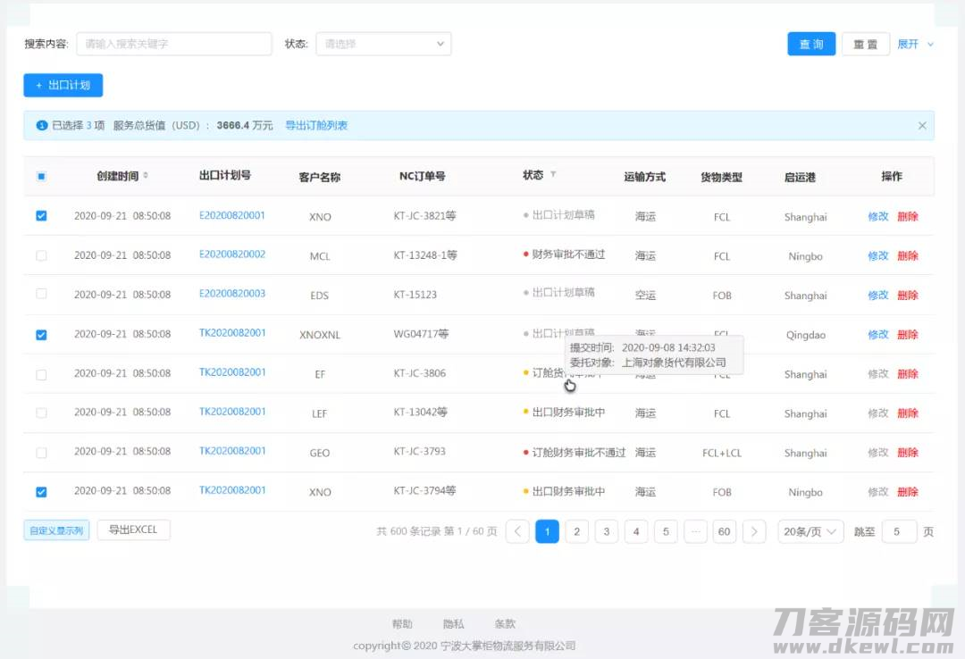
Task: Jump to page 60 in pagination
Action: [x=725, y=531]
